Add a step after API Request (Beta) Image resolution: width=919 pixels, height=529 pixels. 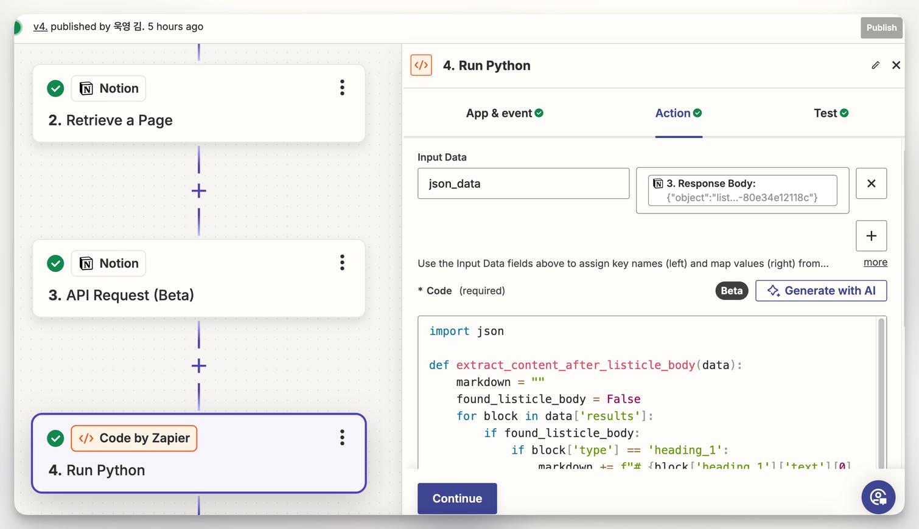click(x=199, y=365)
